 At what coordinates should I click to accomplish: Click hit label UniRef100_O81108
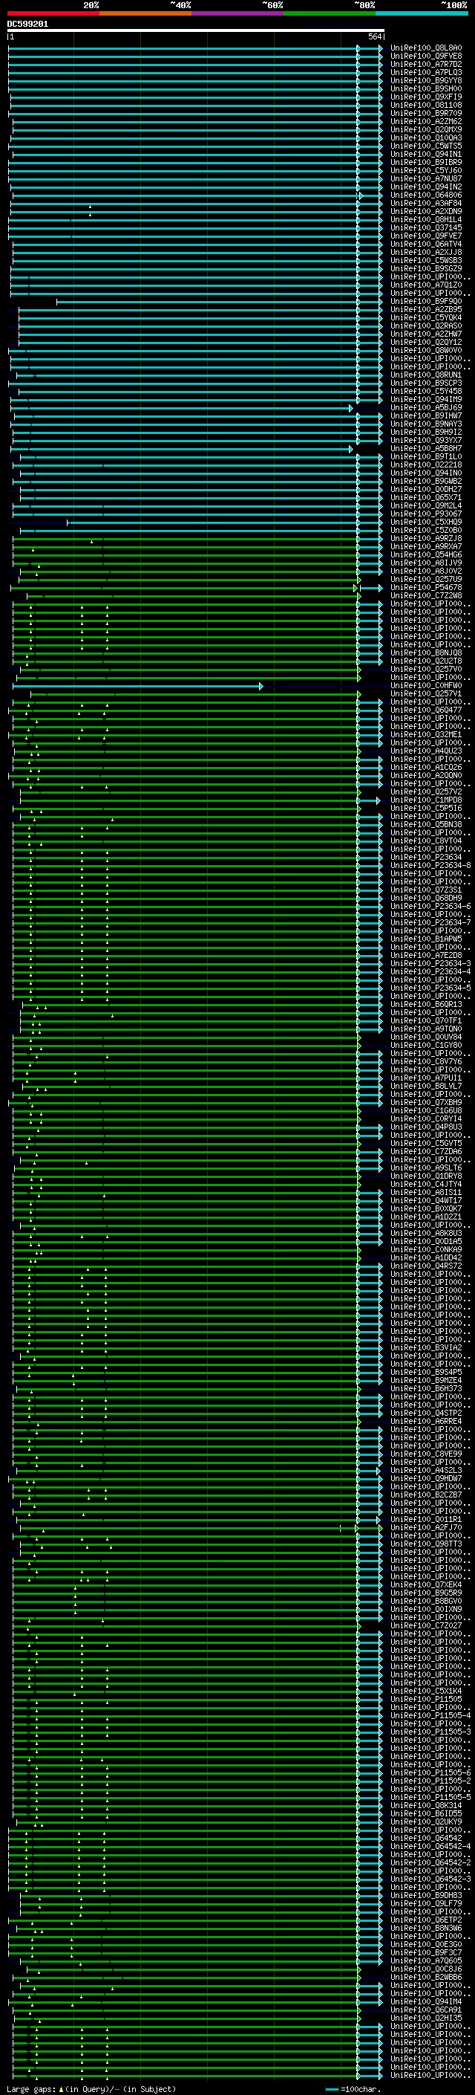click(x=426, y=105)
